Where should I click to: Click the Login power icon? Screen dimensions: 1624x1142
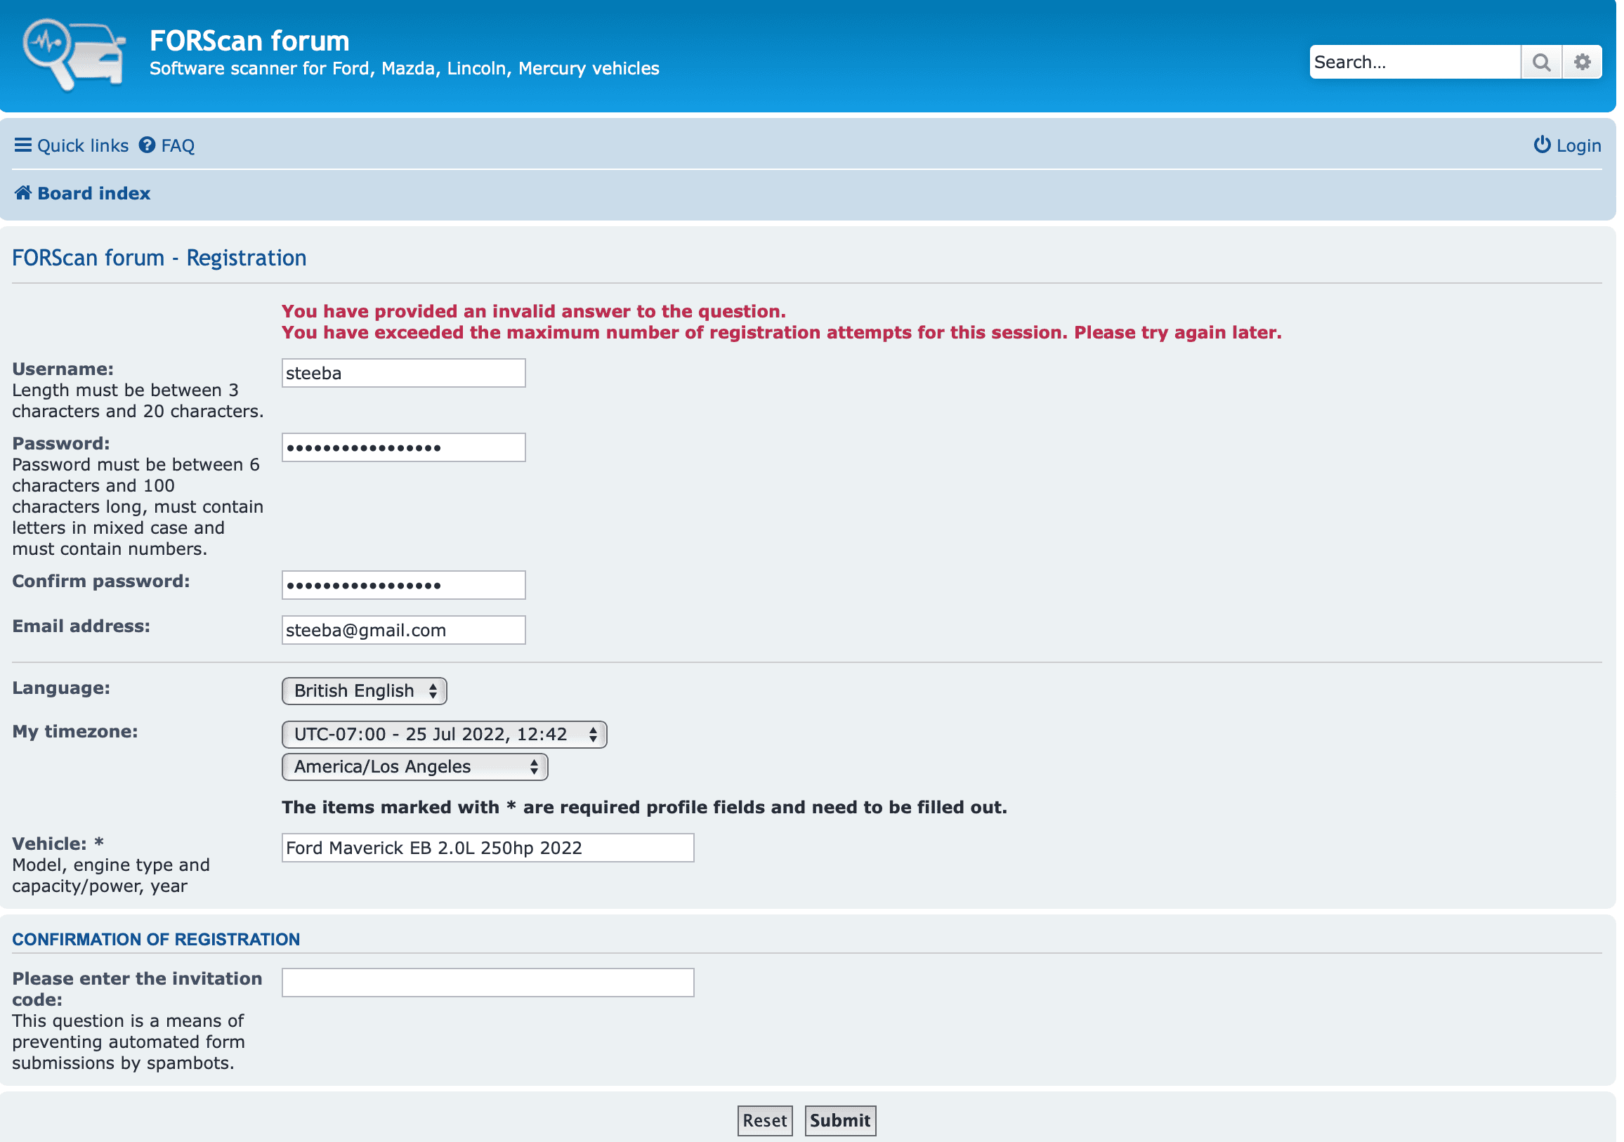pyautogui.click(x=1542, y=145)
